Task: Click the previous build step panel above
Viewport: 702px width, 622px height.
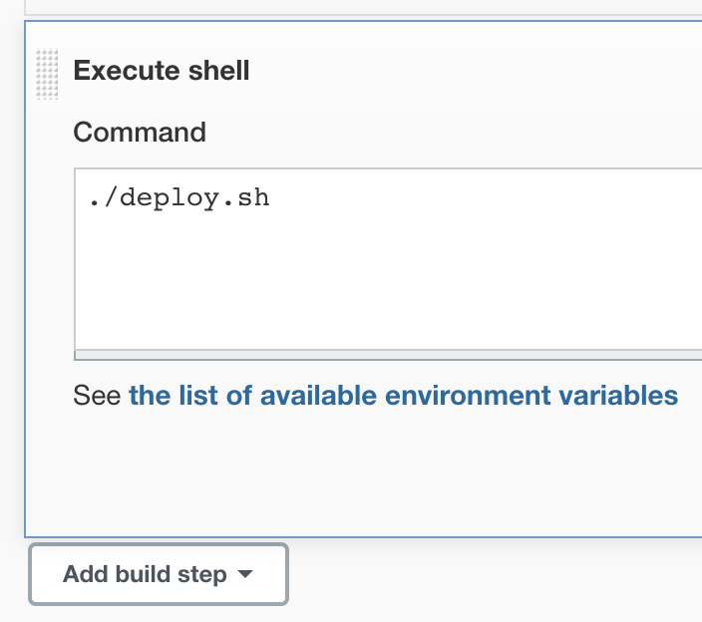Action: click(359, 6)
